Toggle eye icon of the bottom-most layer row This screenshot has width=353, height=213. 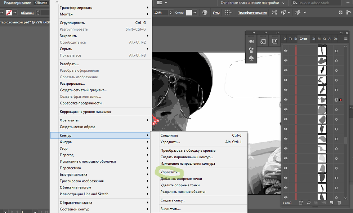(286, 197)
